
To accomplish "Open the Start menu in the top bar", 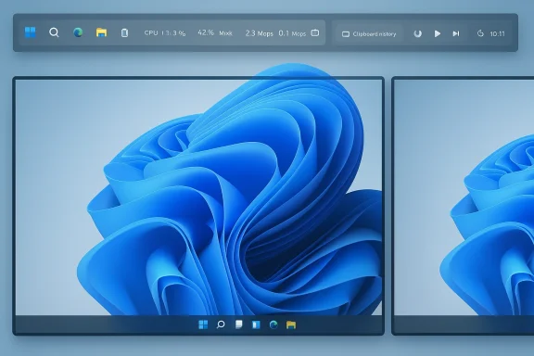I will pos(31,32).
